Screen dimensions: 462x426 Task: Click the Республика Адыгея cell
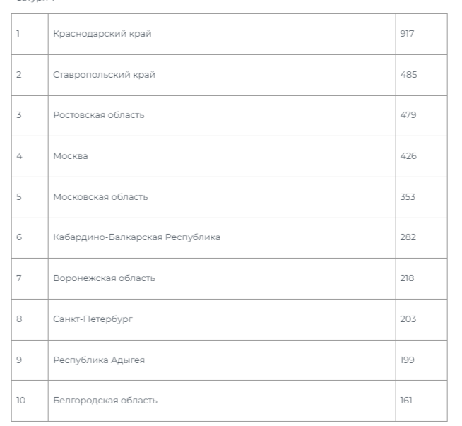99,360
